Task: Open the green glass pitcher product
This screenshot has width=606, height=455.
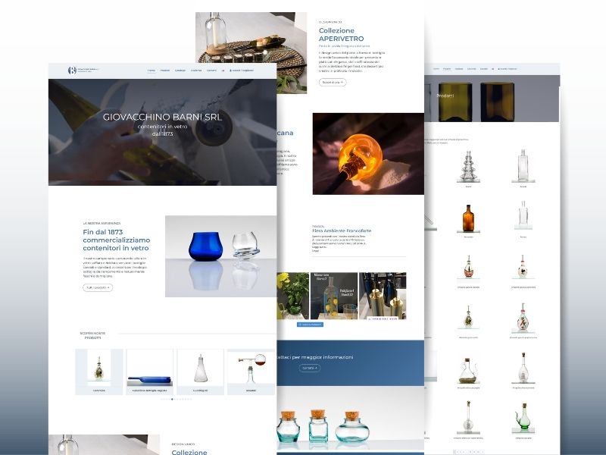Action: pos(523,420)
